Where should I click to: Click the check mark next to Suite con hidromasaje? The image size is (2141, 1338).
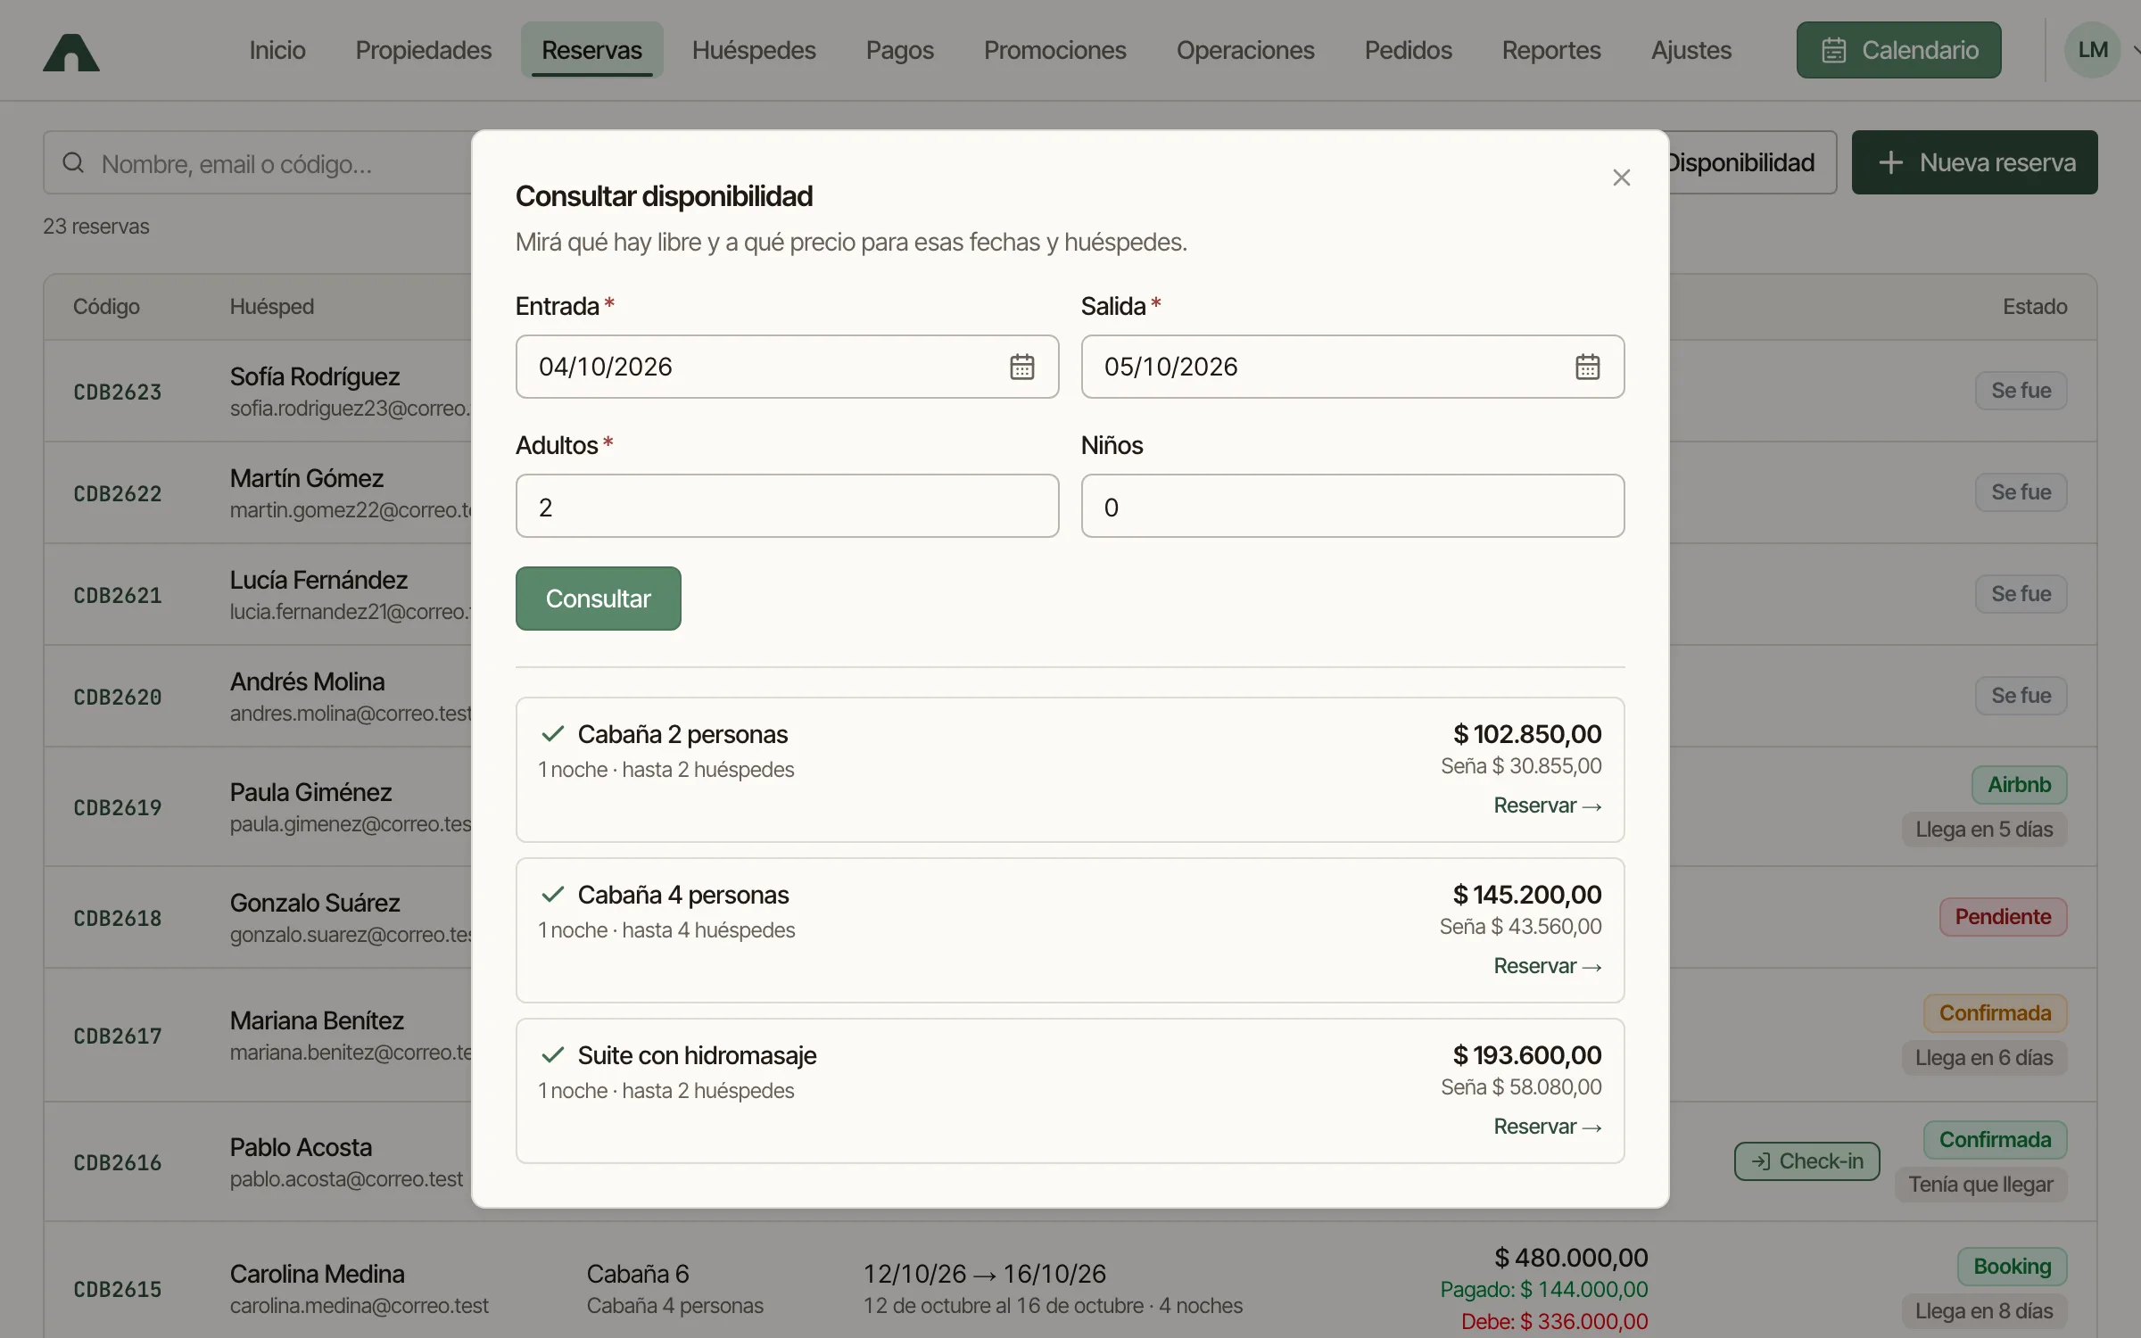pos(553,1055)
